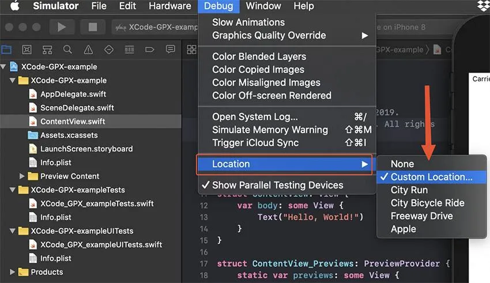Collapse the XCode-GPX-exampleTests group

13,190
